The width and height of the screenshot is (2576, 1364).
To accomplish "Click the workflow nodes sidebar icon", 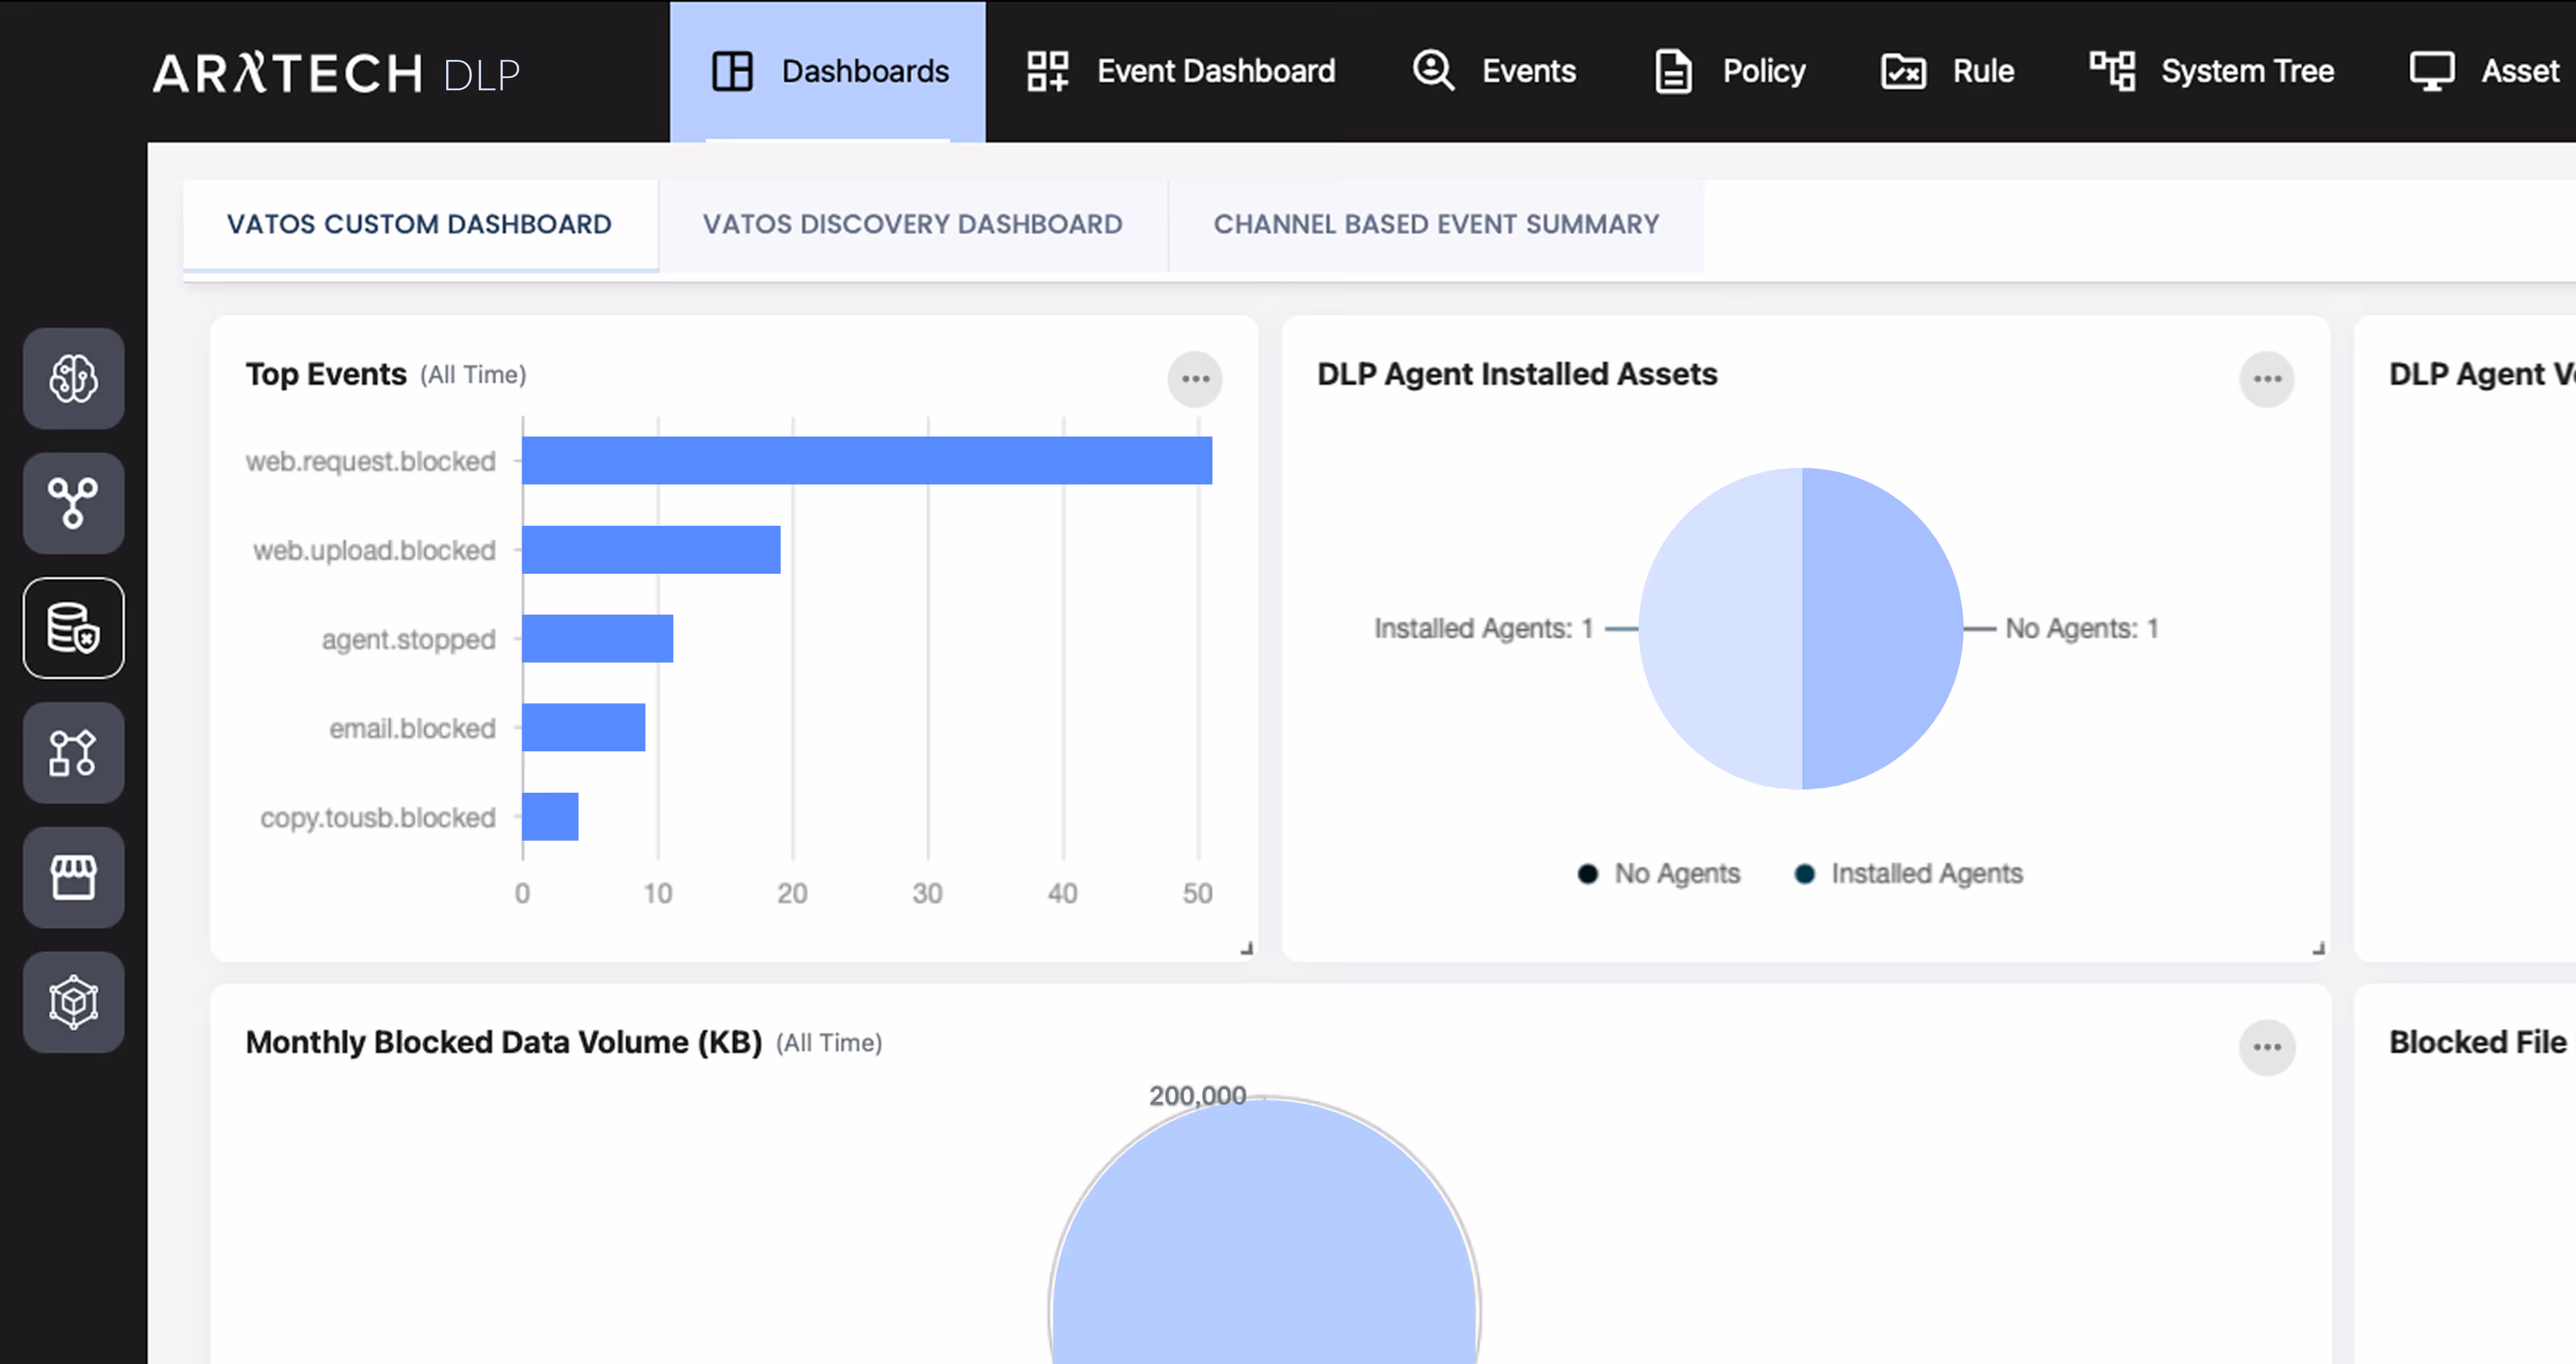I will (73, 752).
